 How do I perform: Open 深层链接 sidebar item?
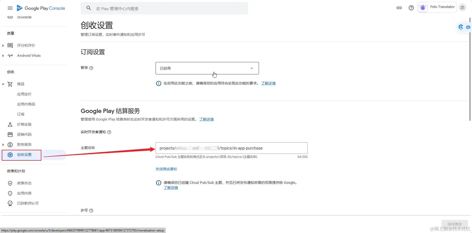pyautogui.click(x=24, y=17)
